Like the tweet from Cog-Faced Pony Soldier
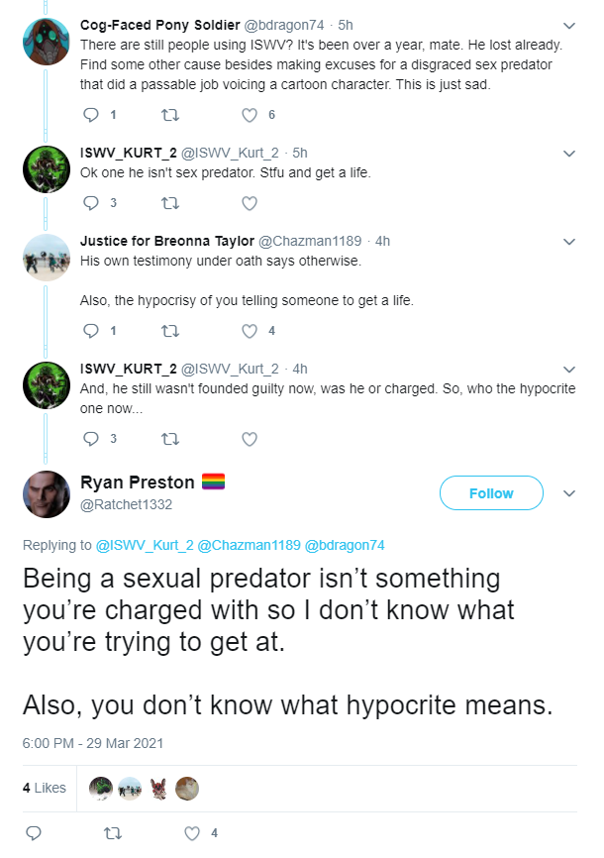 pos(250,115)
